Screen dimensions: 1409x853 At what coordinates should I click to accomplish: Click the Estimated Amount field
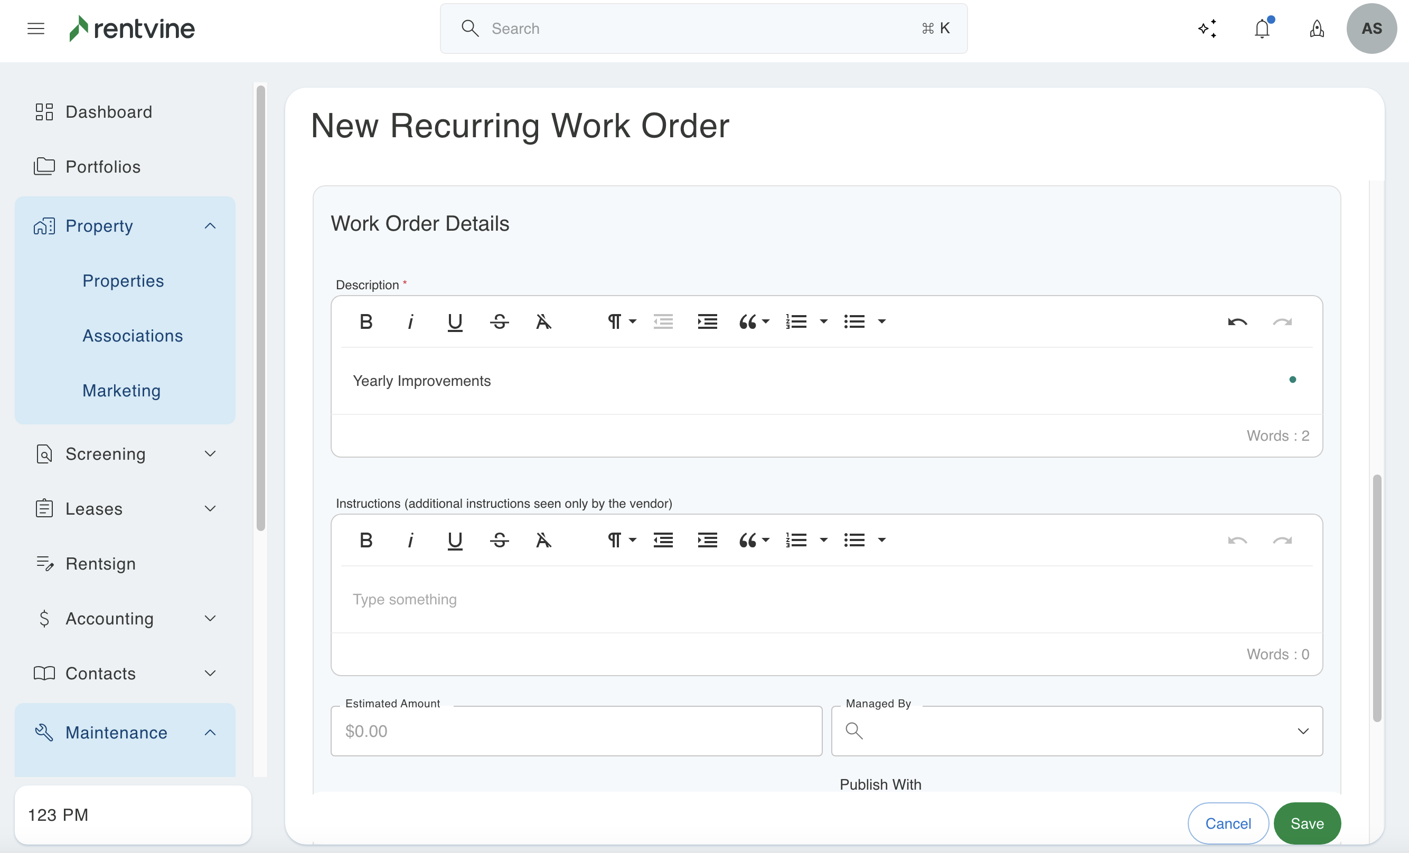pyautogui.click(x=576, y=731)
